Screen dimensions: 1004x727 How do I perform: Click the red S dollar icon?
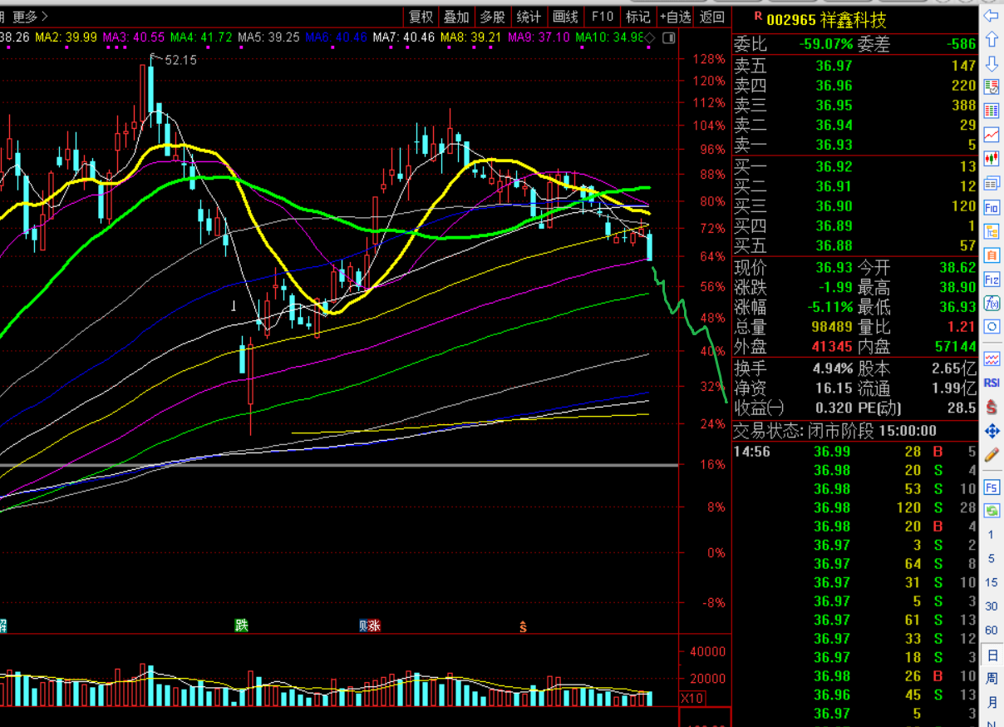(991, 407)
